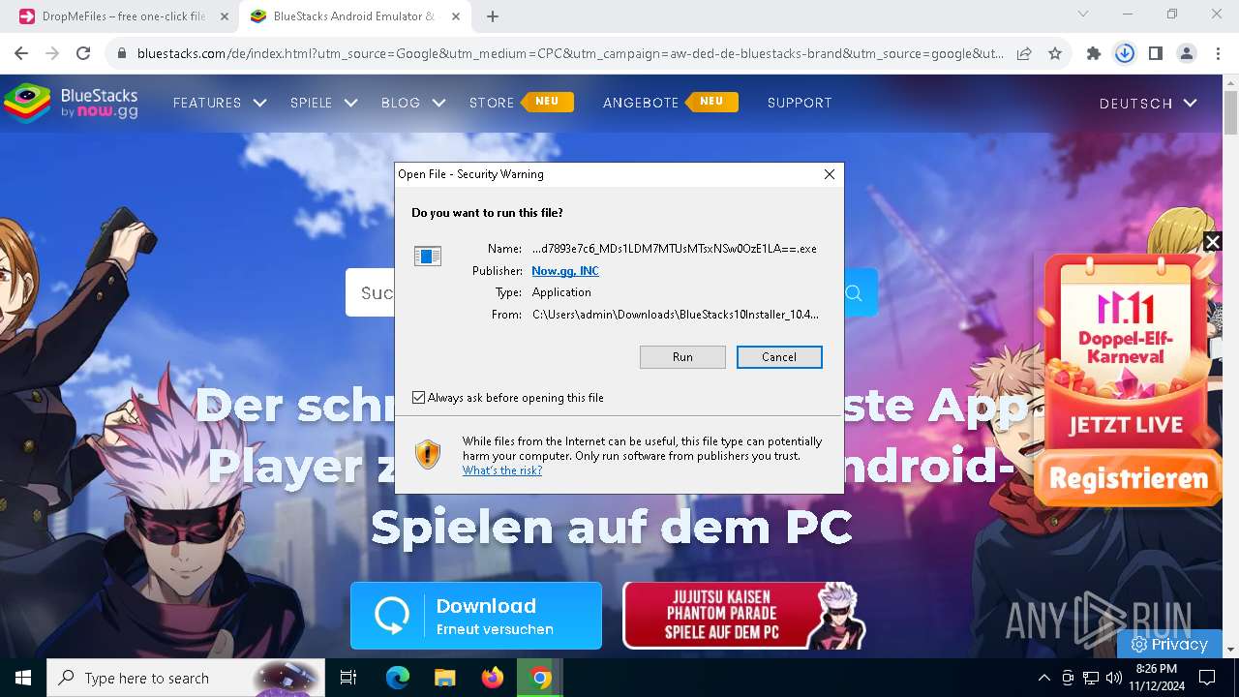Image resolution: width=1239 pixels, height=697 pixels.
Task: Close the DropMeFiles tab
Action: point(225,16)
